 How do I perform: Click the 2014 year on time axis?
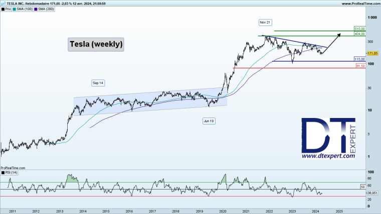coord(83,211)
